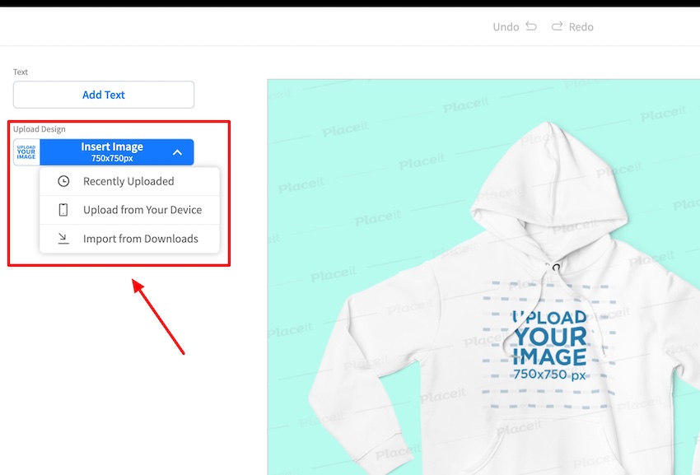This screenshot has width=700, height=475.
Task: Click the Undo arrow icon
Action: [x=531, y=26]
